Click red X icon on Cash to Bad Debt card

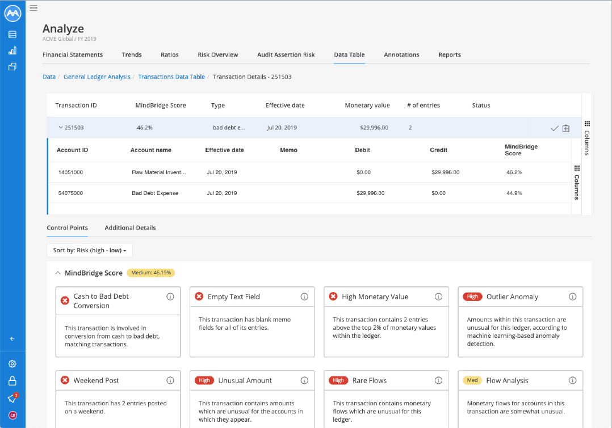point(65,300)
